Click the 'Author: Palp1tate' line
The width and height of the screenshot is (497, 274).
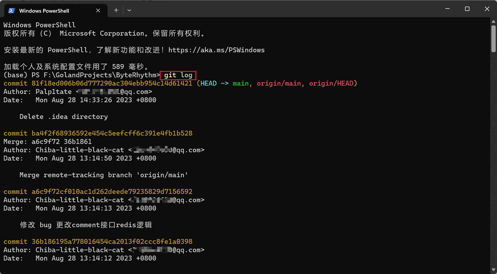pyautogui.click(x=78, y=92)
